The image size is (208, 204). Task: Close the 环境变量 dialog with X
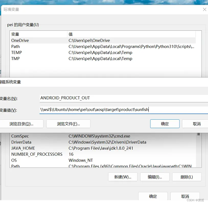coord(204,9)
